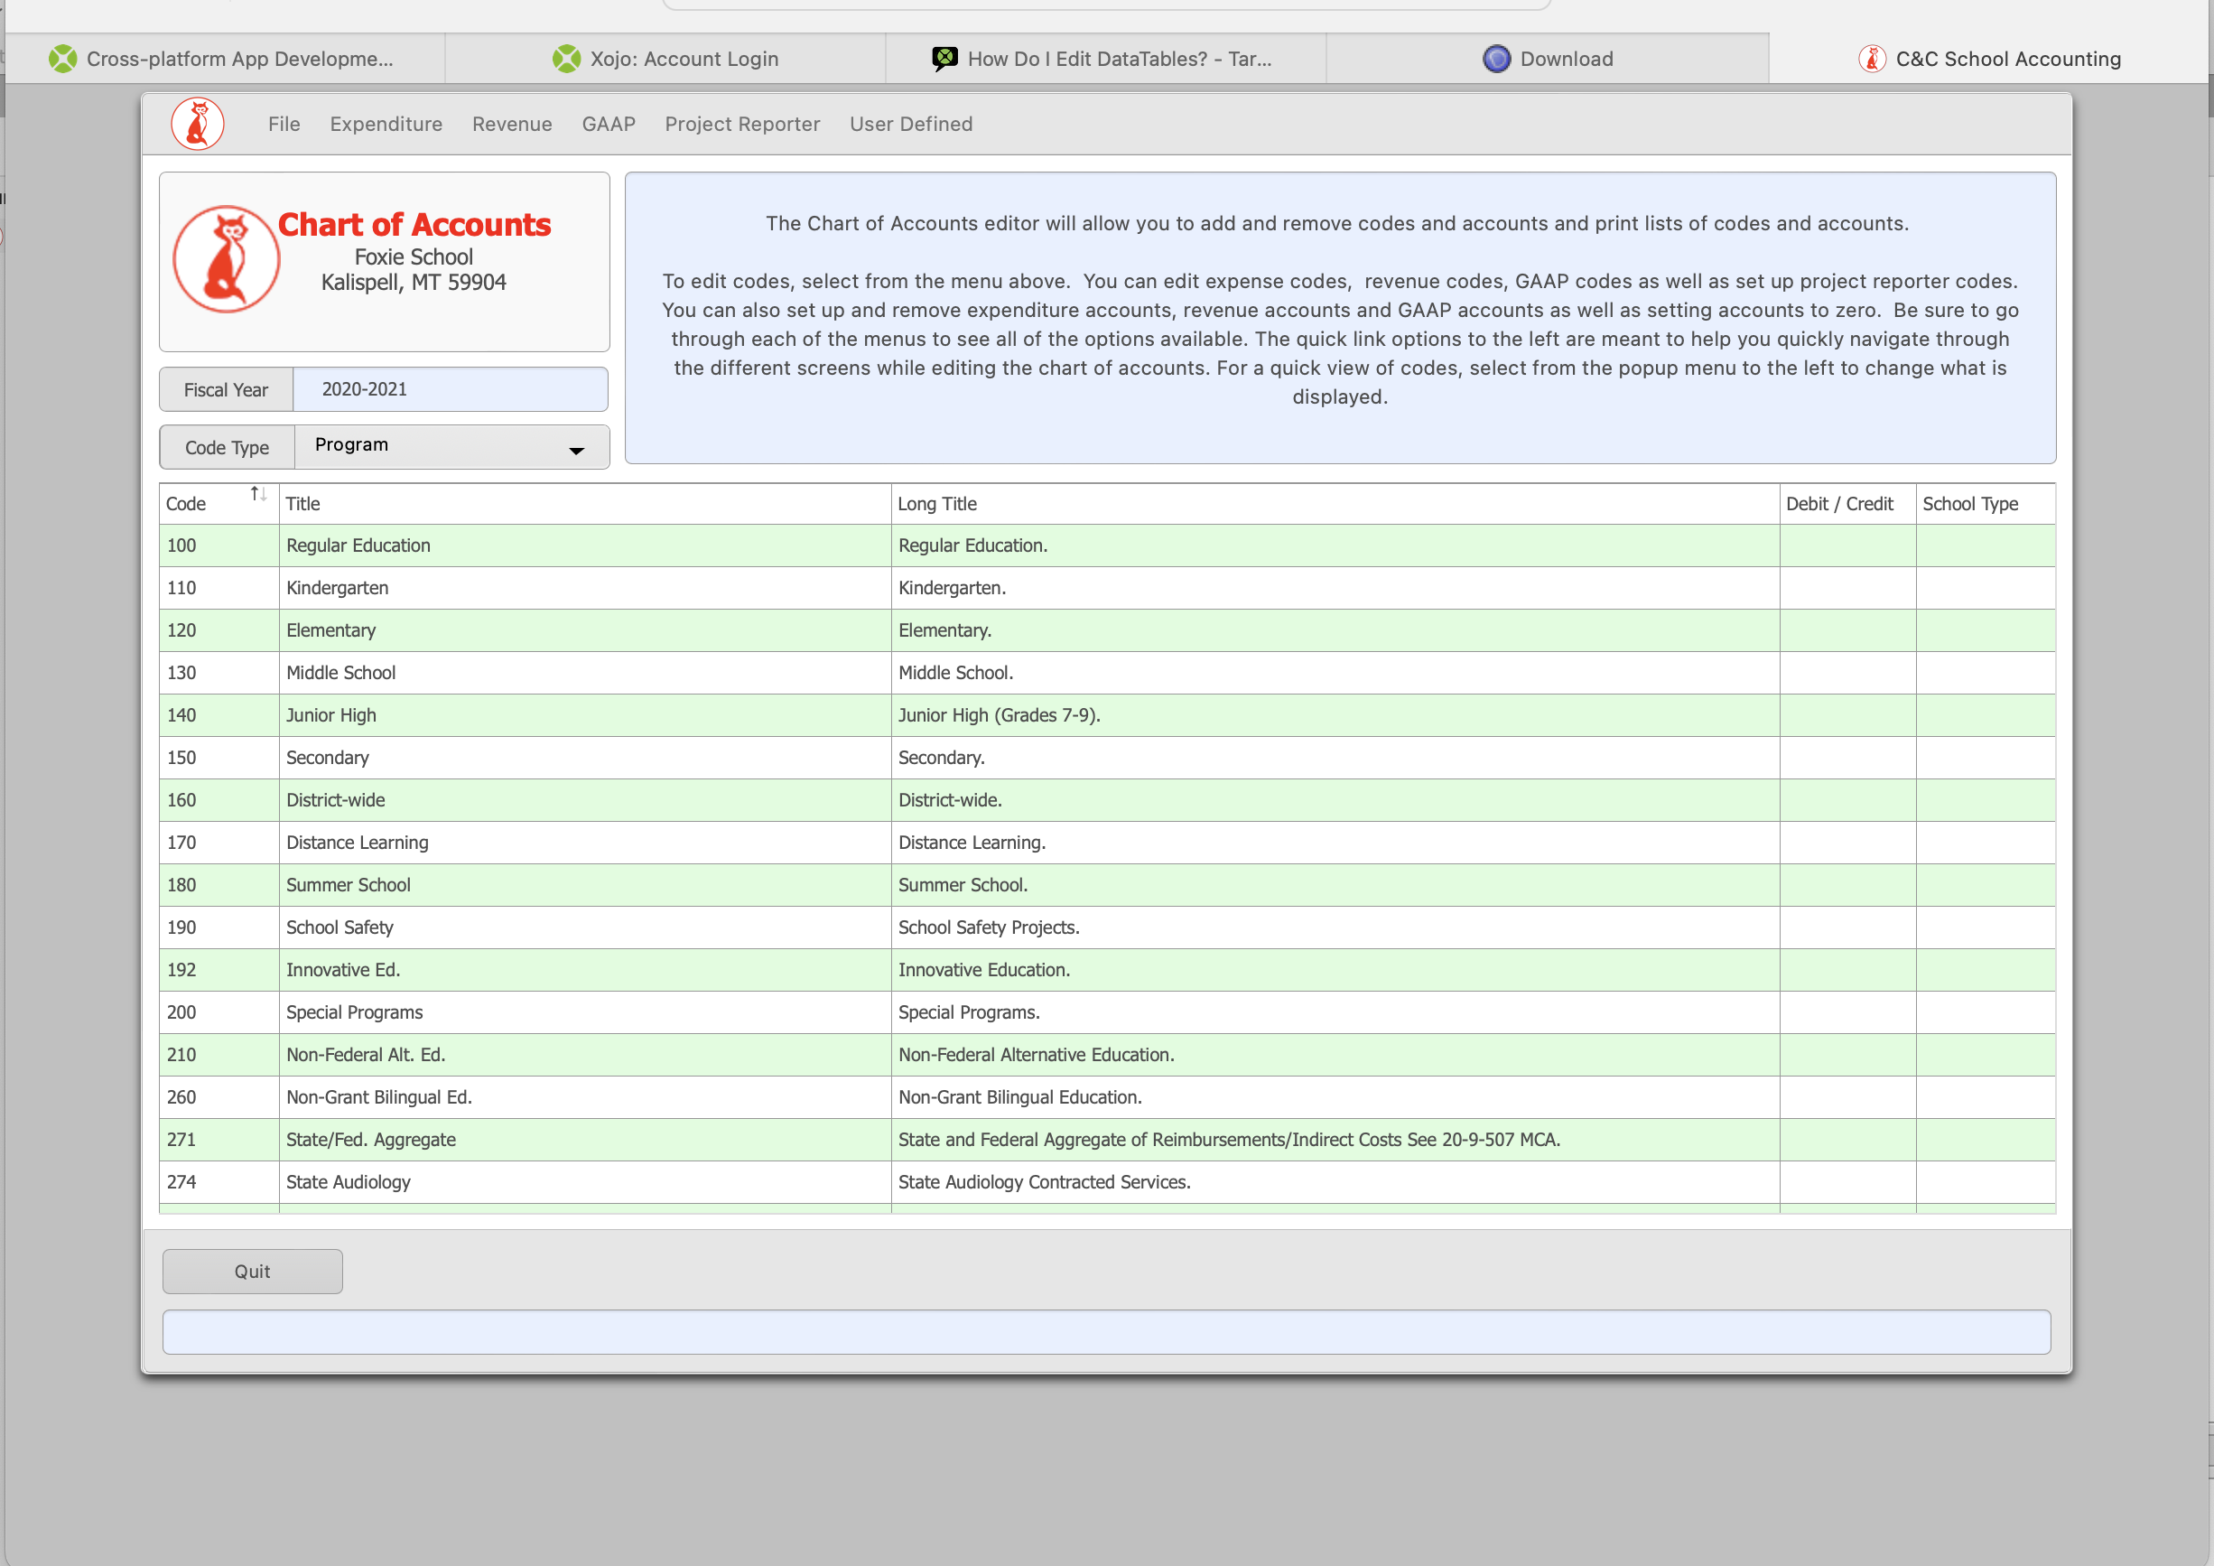Click the School Type column header
Image resolution: width=2214 pixels, height=1566 pixels.
coord(1986,503)
